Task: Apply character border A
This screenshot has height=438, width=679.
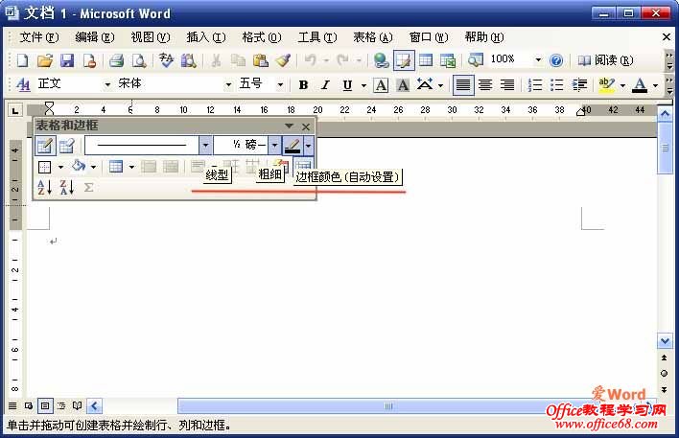Action: [381, 85]
